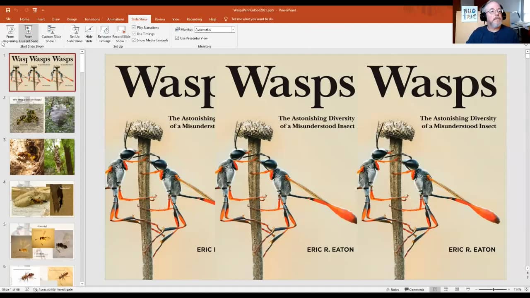Toggle Play Narrations checkbox
The width and height of the screenshot is (530, 298).
pos(134,27)
